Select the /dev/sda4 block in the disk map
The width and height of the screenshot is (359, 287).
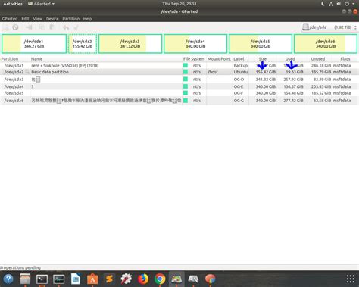pos(195,44)
